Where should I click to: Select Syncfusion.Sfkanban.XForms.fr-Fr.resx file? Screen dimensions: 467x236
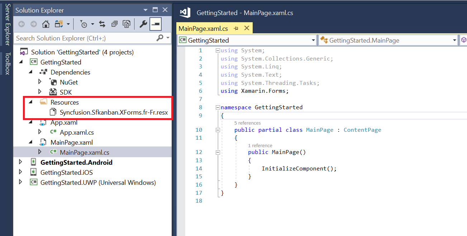click(x=114, y=112)
